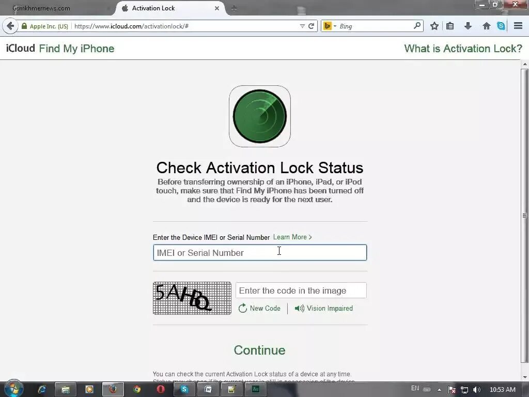The width and height of the screenshot is (529, 397).
Task: Open the Learn More link
Action: (x=292, y=237)
